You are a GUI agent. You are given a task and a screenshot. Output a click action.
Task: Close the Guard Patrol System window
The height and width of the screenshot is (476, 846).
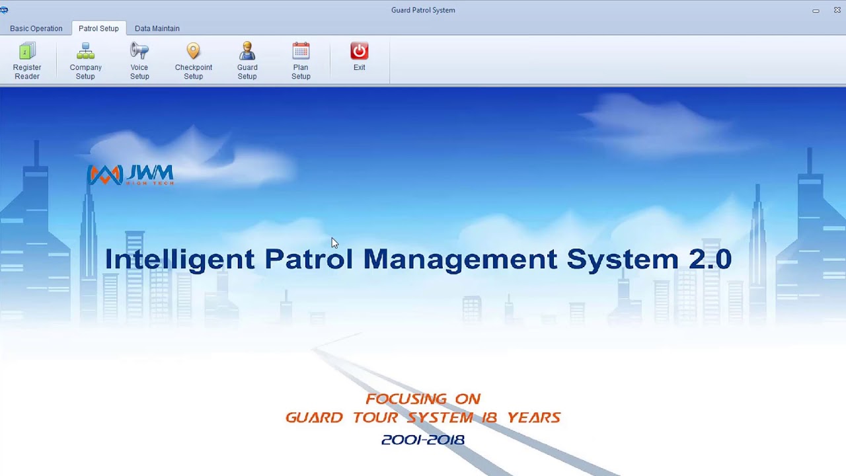coord(837,10)
